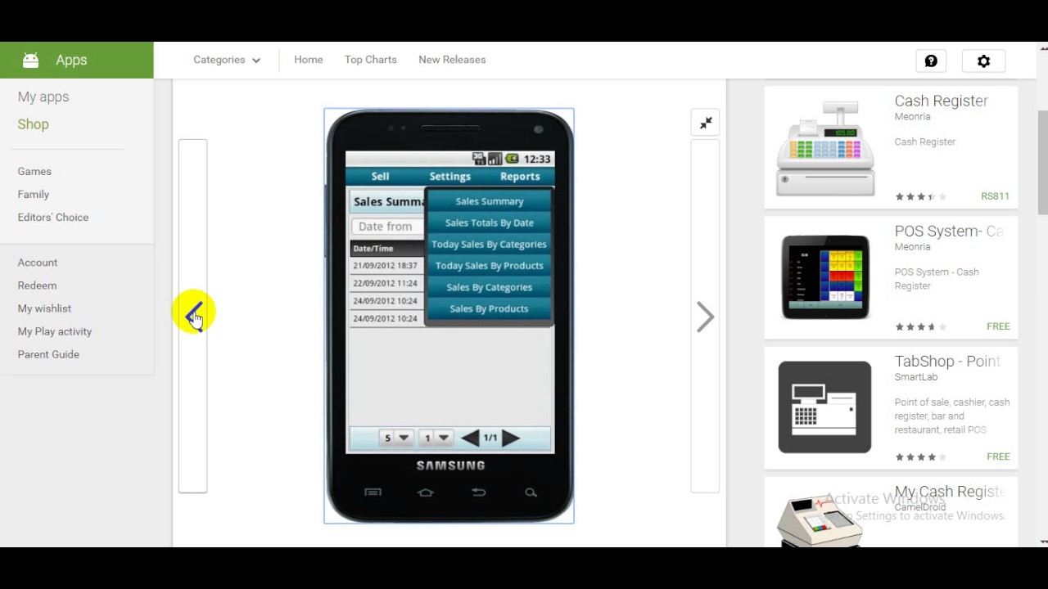Viewport: 1048px width, 589px height.
Task: Click the TabShop star rating
Action: point(920,457)
